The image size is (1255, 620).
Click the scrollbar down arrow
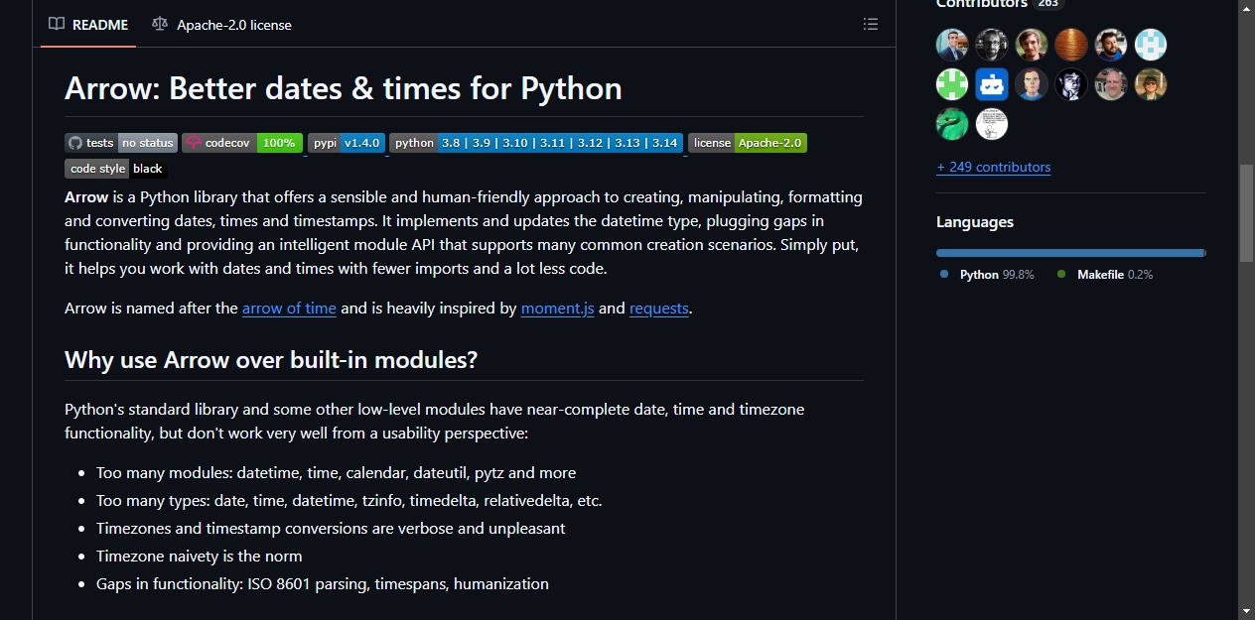coord(1246,610)
